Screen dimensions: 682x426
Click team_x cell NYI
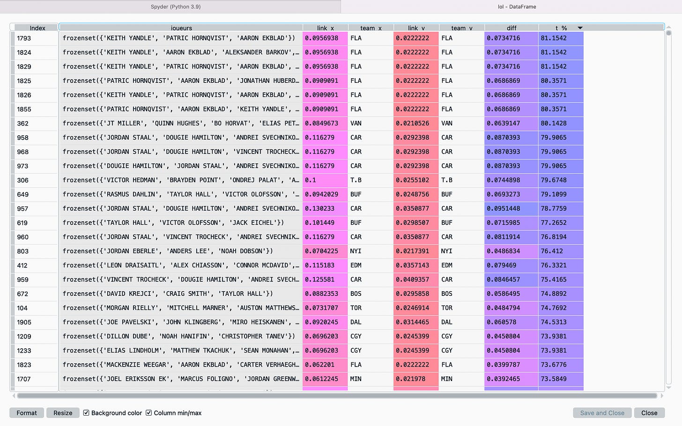pyautogui.click(x=371, y=251)
